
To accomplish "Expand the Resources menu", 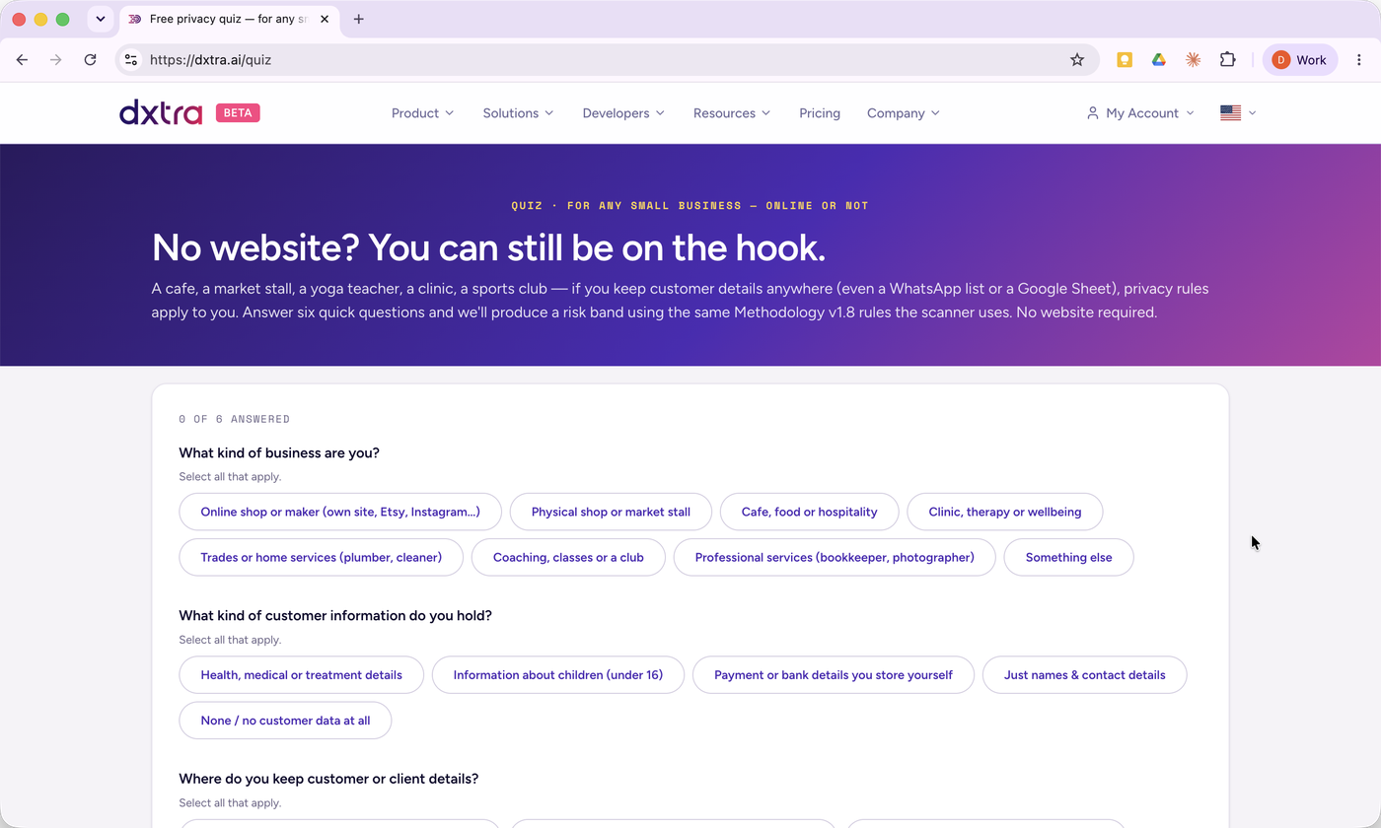I will (732, 113).
